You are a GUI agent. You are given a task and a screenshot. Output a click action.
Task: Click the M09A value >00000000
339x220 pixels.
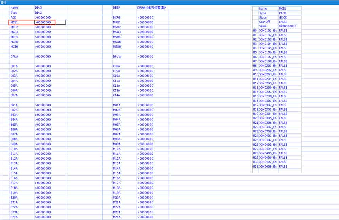[145, 144]
